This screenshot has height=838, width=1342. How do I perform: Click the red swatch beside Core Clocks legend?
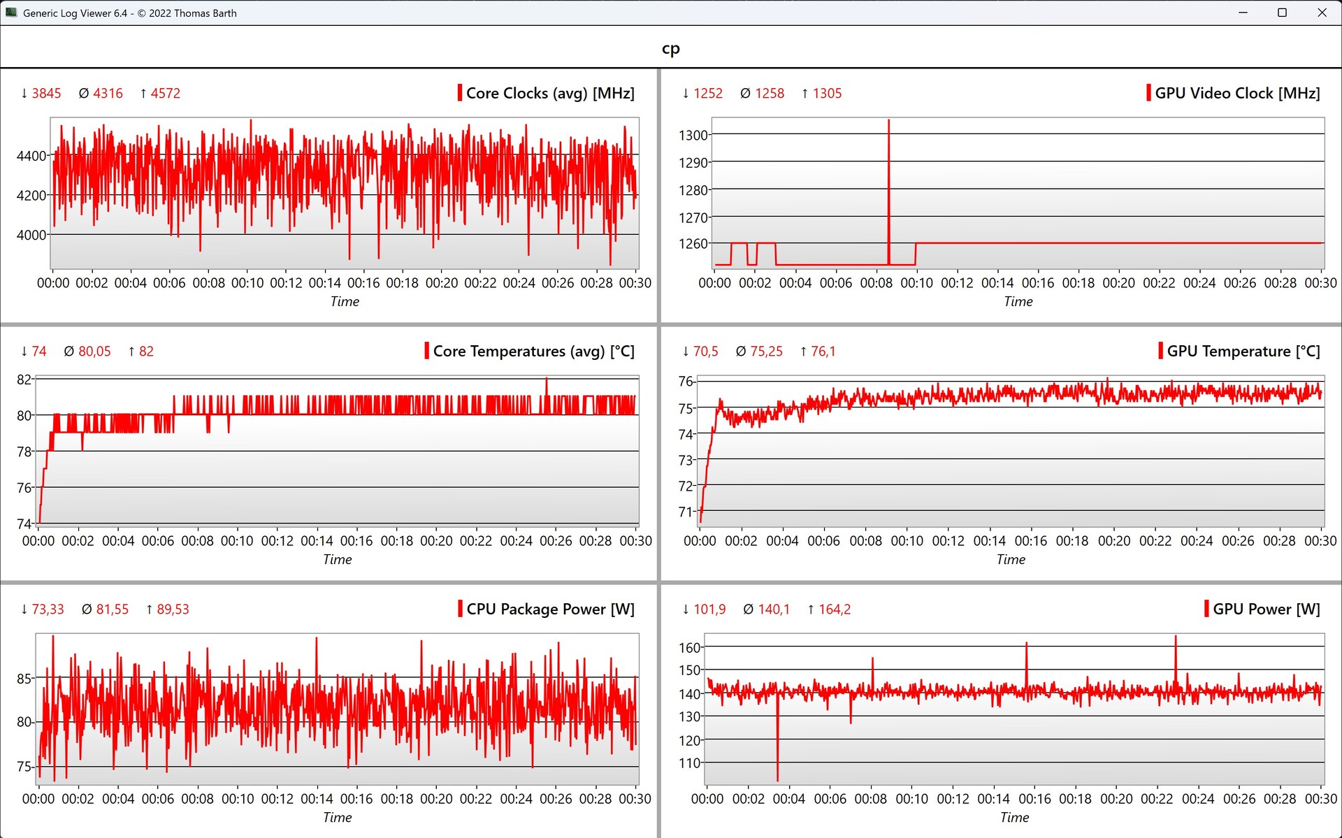459,93
